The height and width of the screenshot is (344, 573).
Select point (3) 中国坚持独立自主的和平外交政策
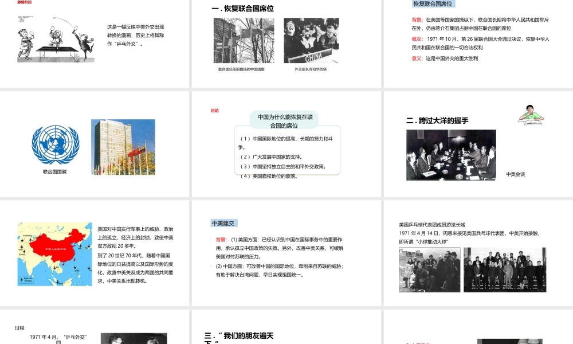(x=282, y=166)
